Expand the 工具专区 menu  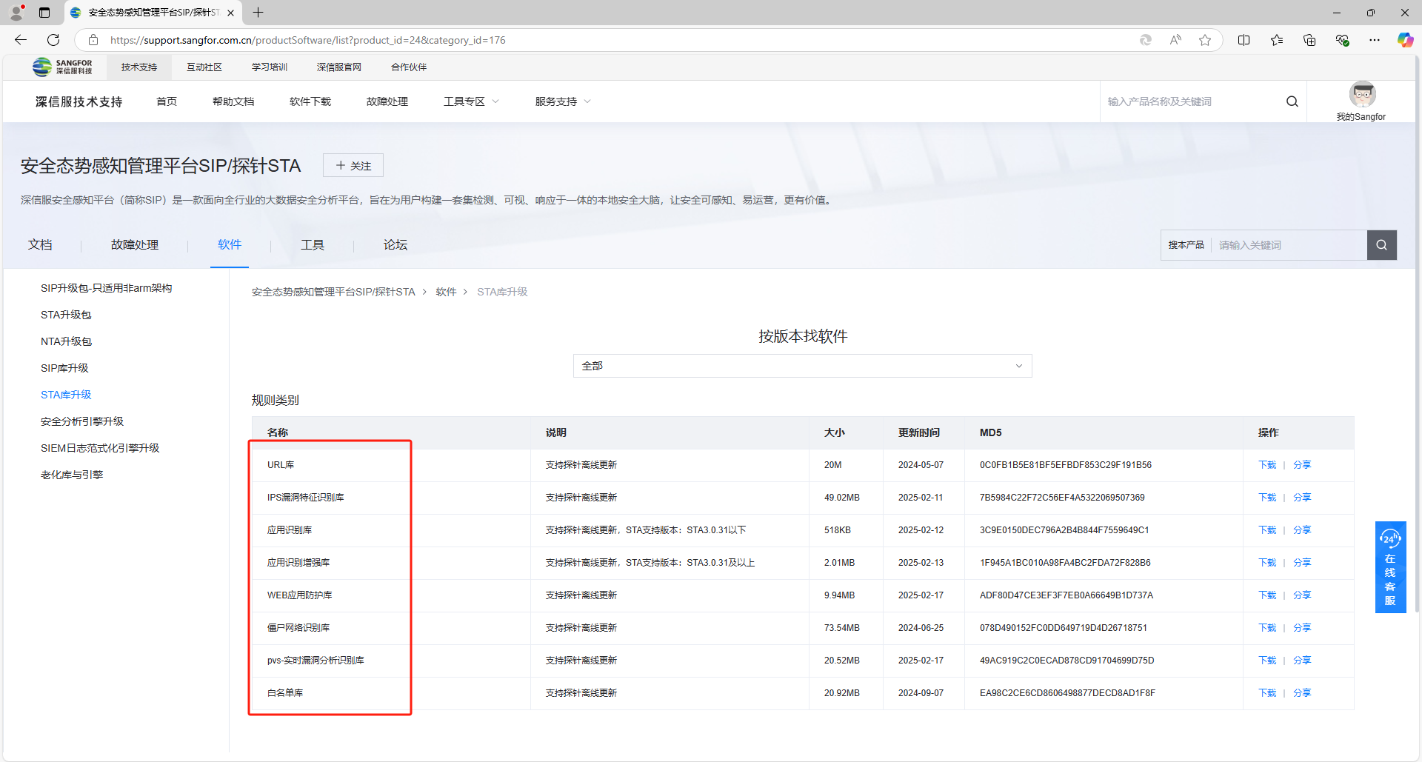(x=471, y=101)
